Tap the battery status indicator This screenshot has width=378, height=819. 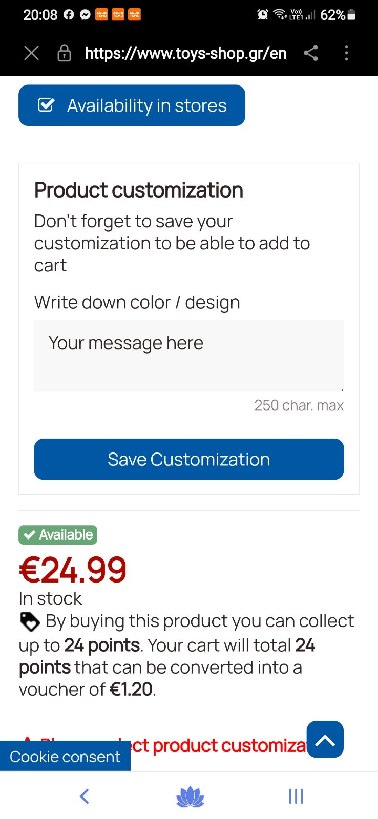[351, 15]
